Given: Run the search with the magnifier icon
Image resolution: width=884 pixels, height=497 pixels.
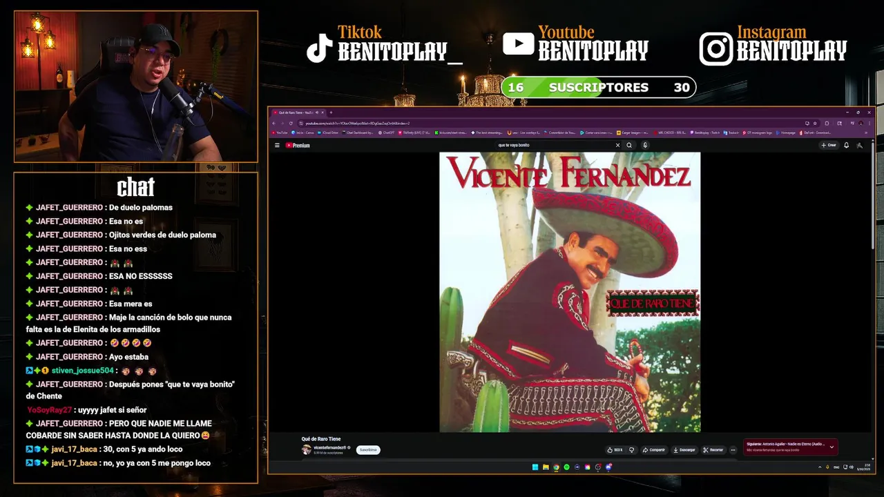Looking at the screenshot, I should 629,146.
